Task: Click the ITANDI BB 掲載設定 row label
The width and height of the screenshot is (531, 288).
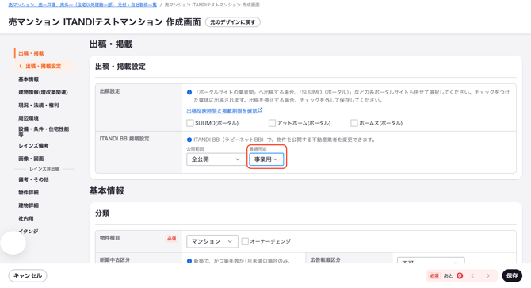Action: [x=124, y=139]
